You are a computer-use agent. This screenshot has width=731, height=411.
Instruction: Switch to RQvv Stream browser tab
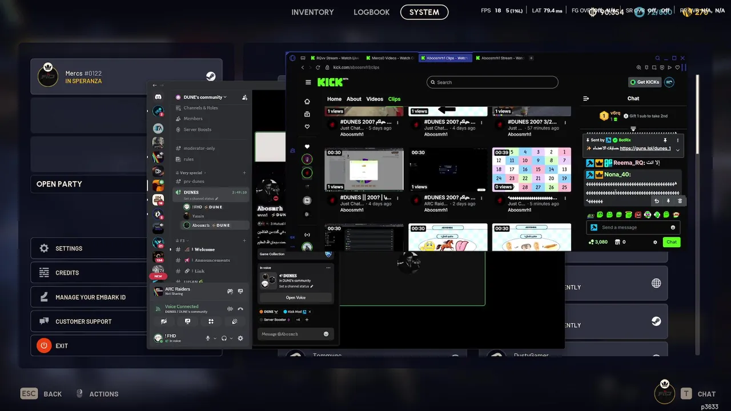click(x=334, y=58)
